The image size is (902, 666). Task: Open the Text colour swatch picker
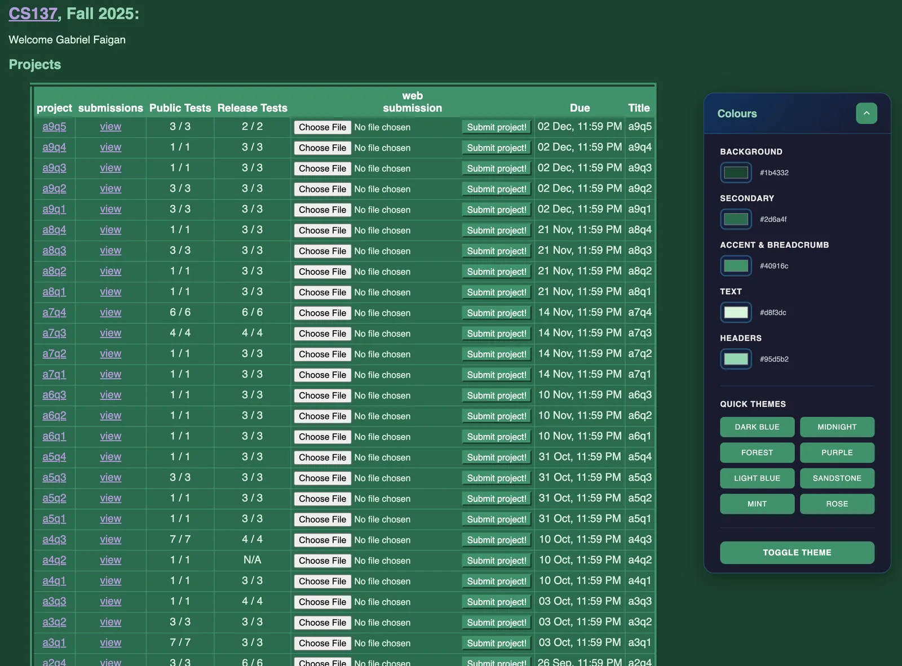[x=736, y=312]
